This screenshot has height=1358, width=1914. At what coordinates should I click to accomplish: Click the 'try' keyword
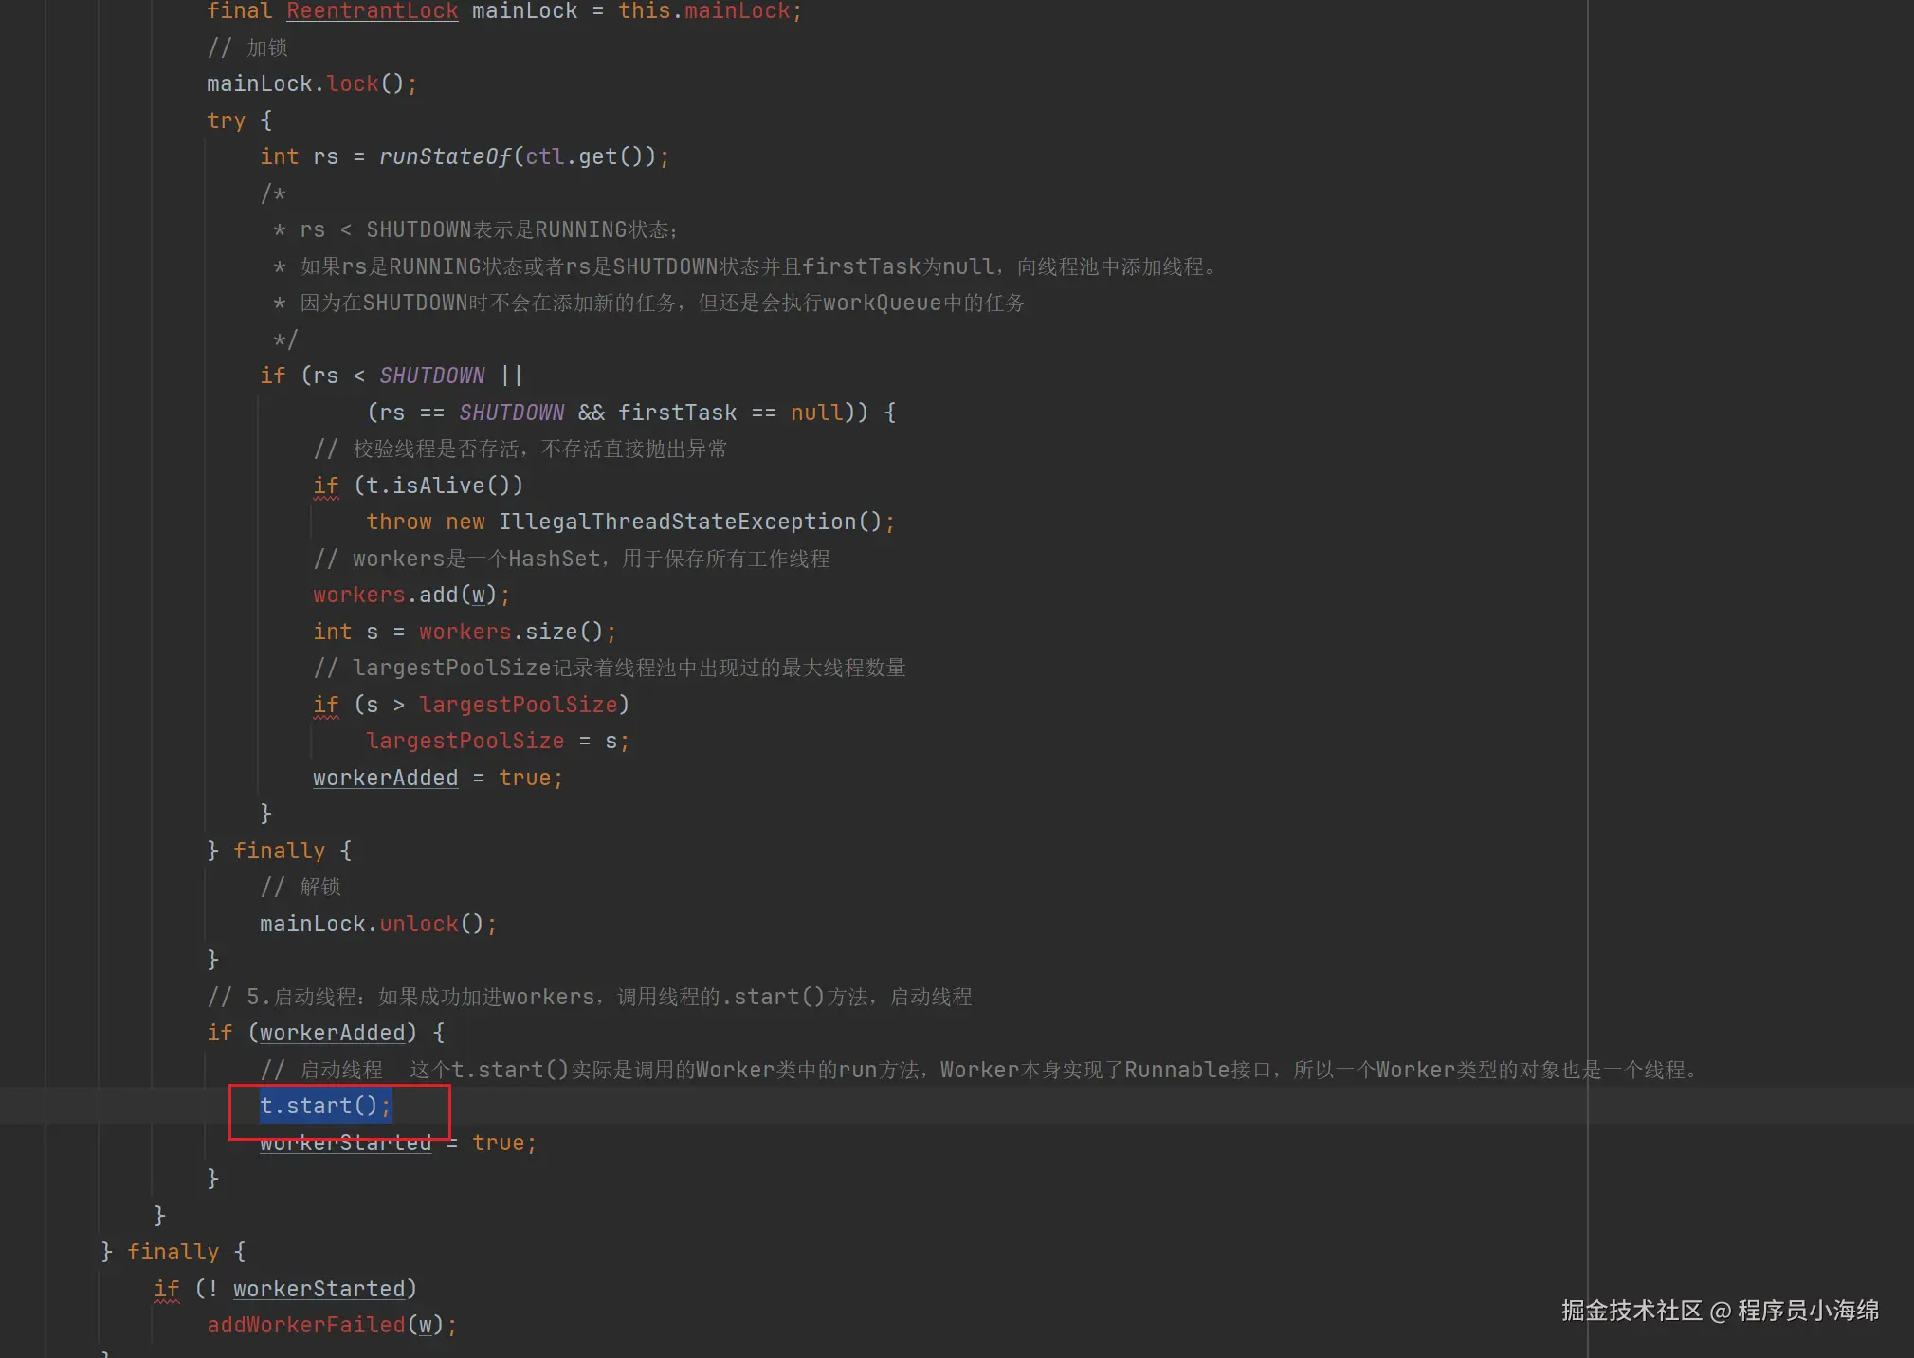(x=226, y=121)
